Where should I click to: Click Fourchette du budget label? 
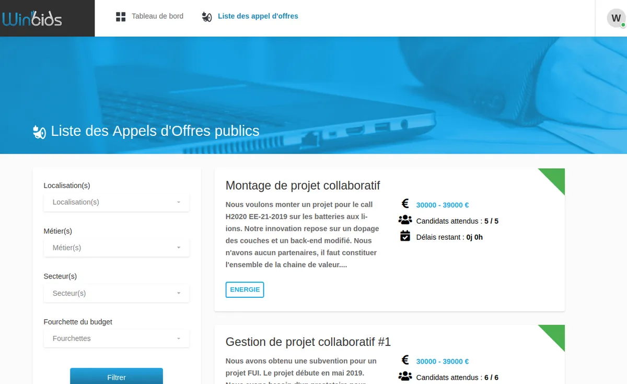pos(78,322)
